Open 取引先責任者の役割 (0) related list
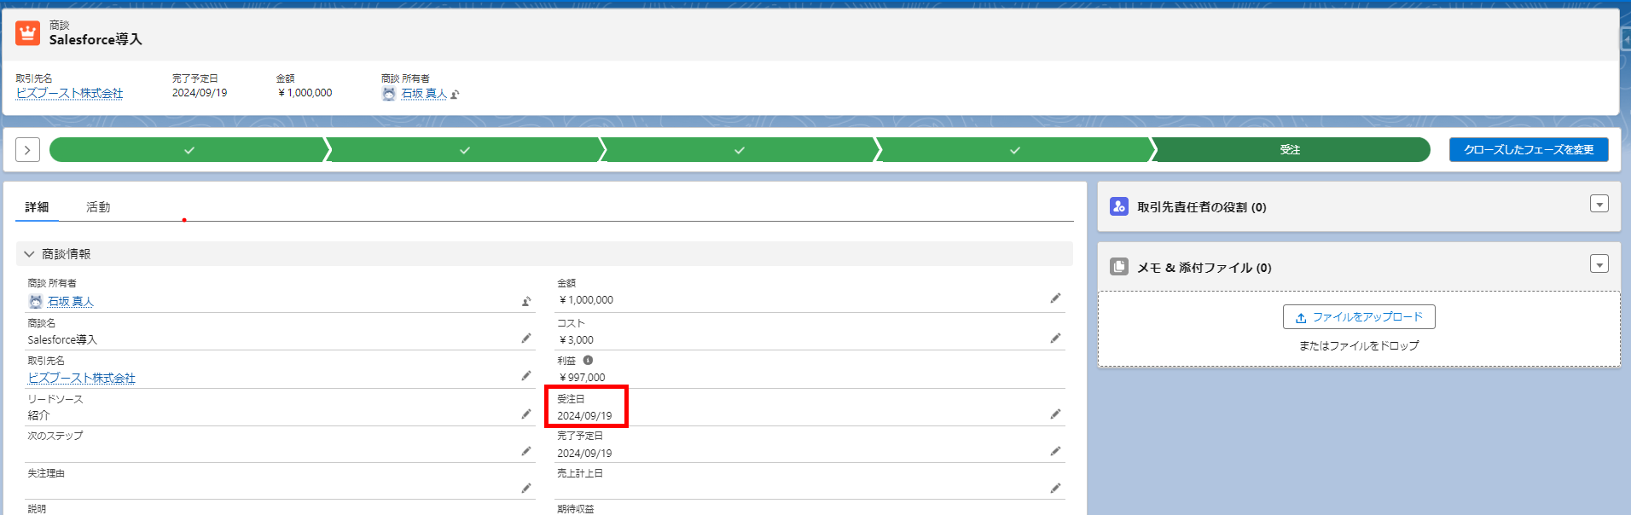Viewport: 1631px width, 515px height. point(1201,207)
